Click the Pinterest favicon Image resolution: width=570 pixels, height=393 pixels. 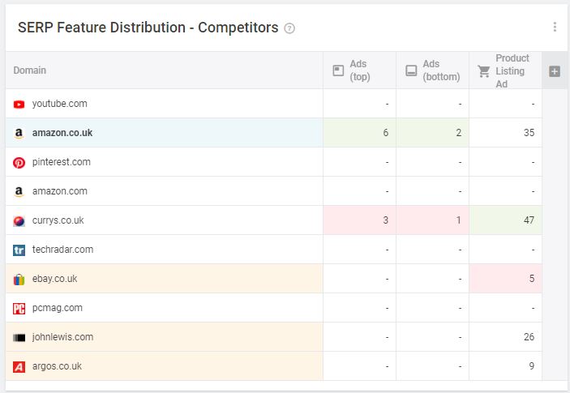(19, 162)
